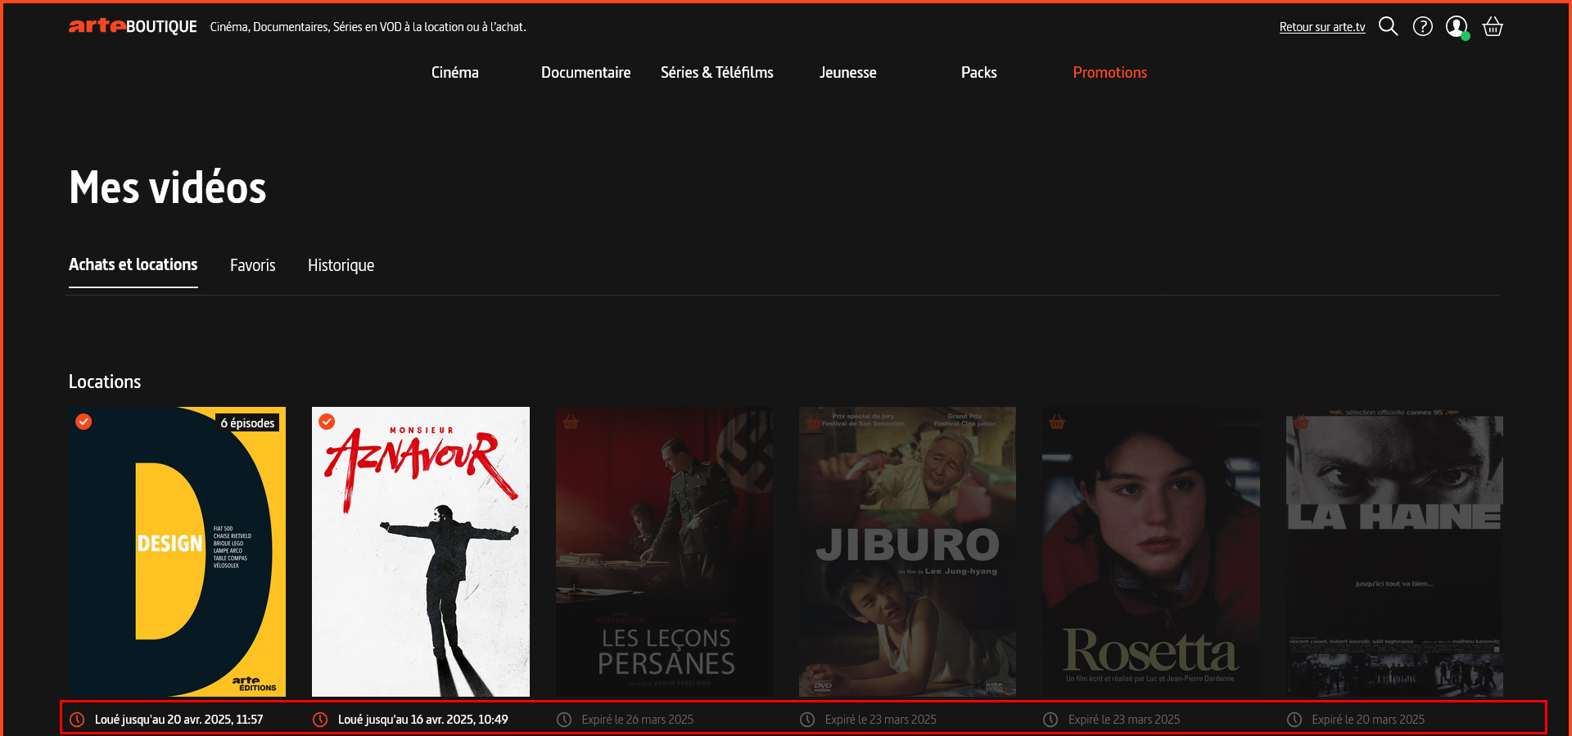Image resolution: width=1572 pixels, height=736 pixels.
Task: Open the Documentaire menu
Action: (x=586, y=72)
